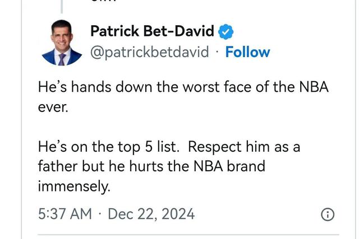Image resolution: width=359 pixels, height=239 pixels.
Task: Click the word "ever." in the tweet
Action: pos(52,106)
